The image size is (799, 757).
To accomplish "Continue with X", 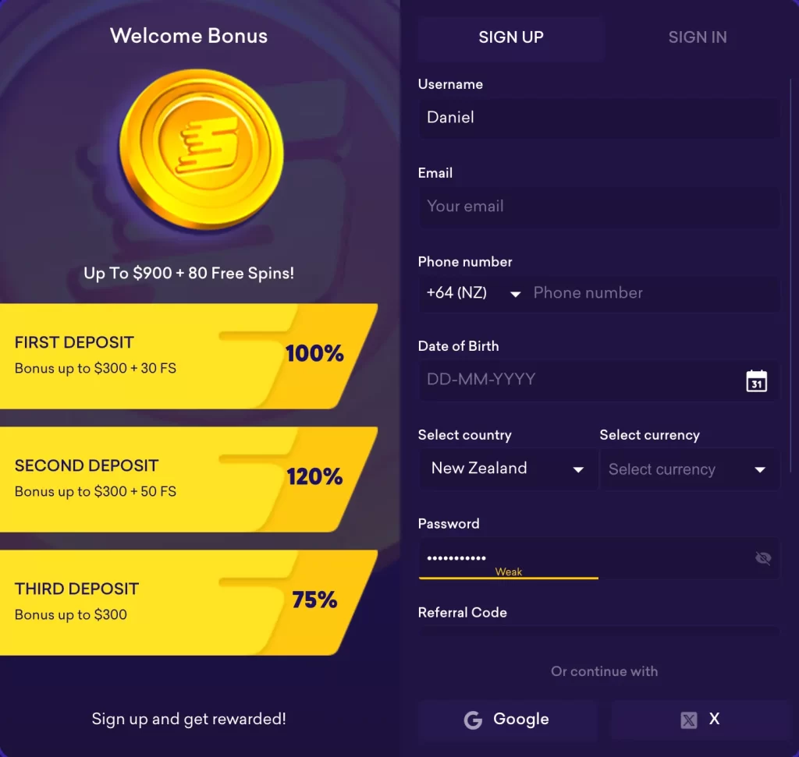I will [700, 720].
